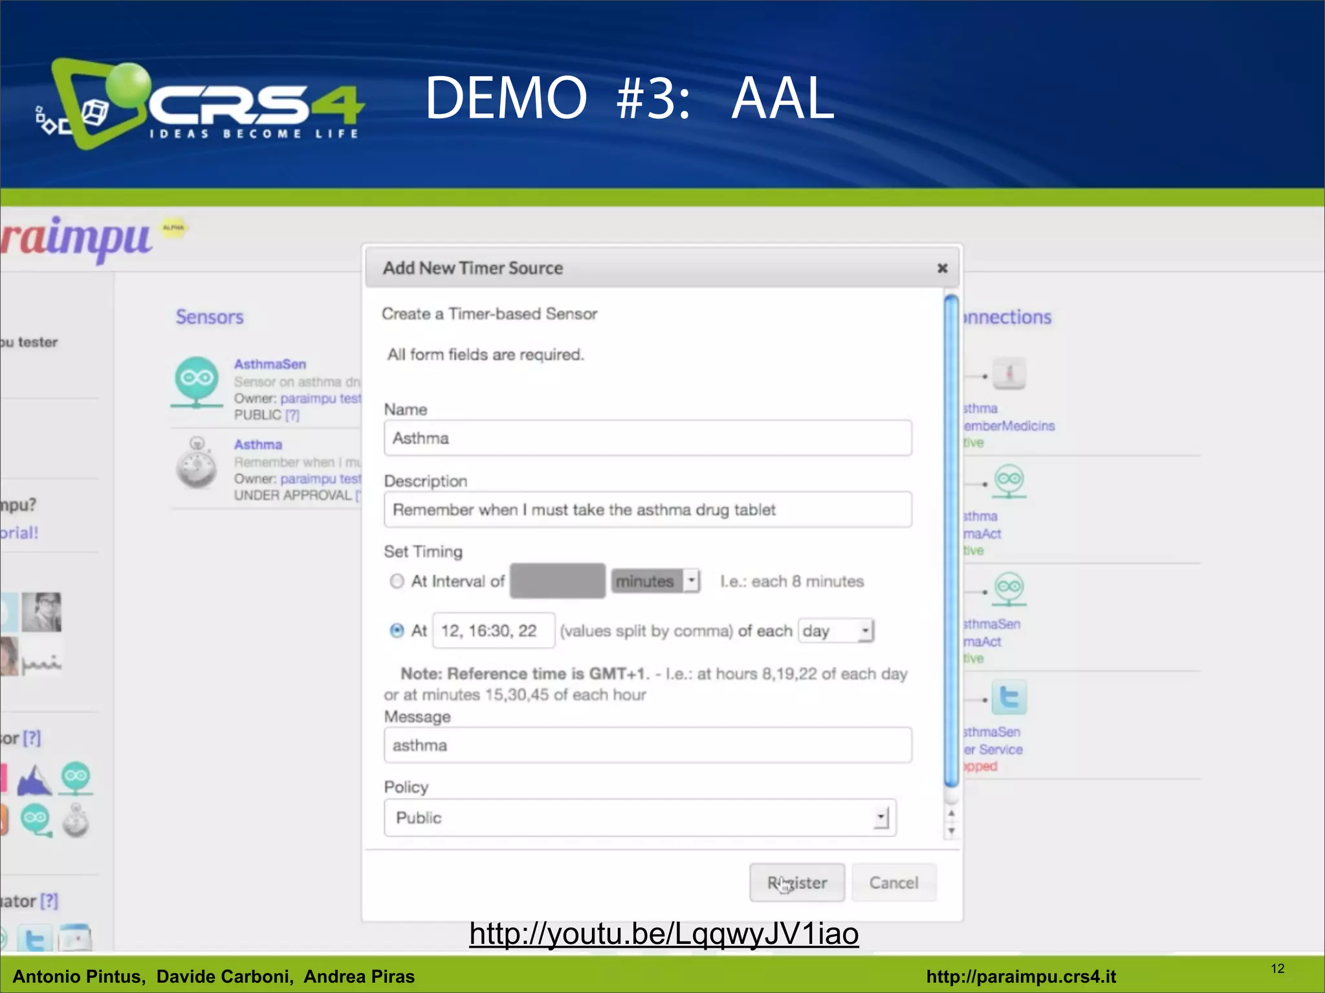Click the Twitter icon in the actuator palette
This screenshot has width=1325, height=993.
(34, 938)
